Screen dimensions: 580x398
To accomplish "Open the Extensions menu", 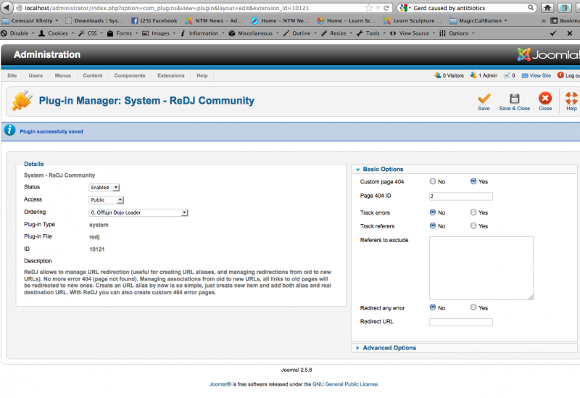I will click(x=170, y=75).
